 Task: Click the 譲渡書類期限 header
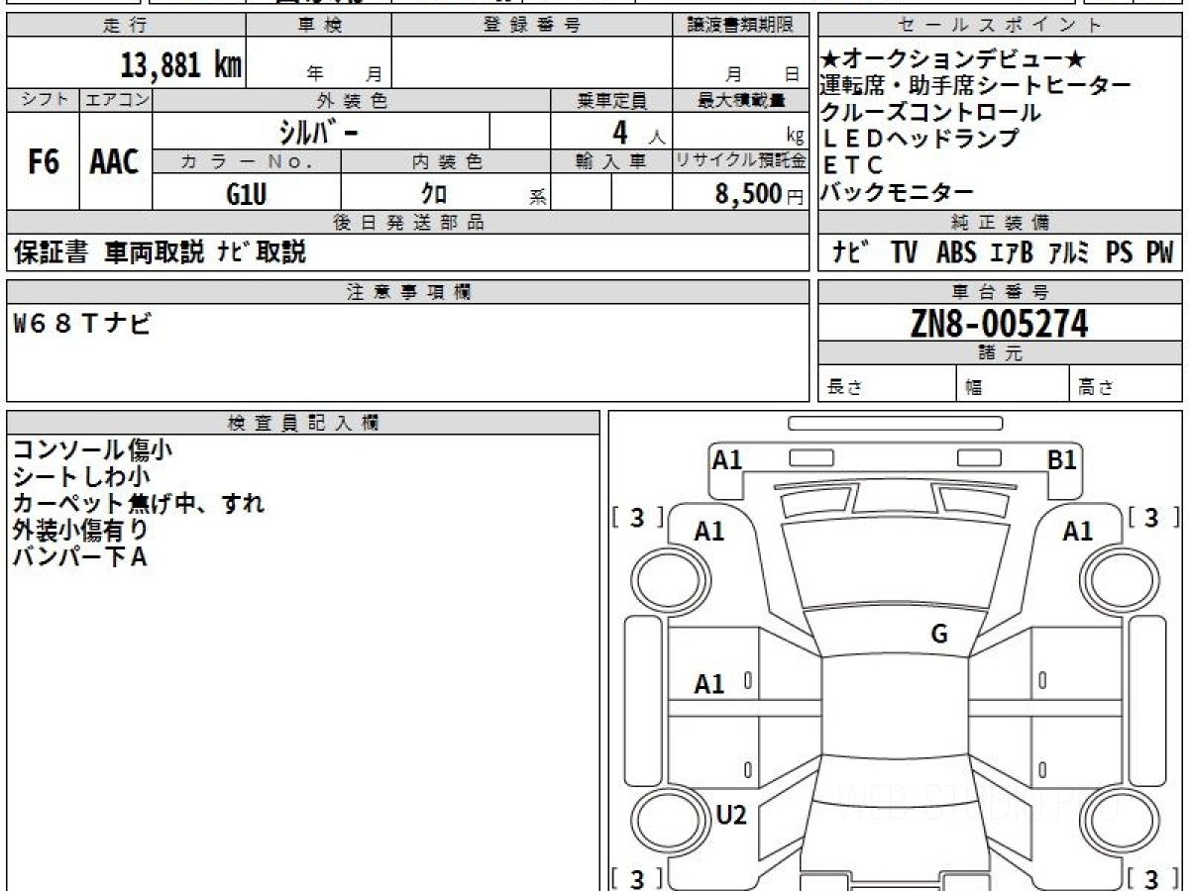click(741, 26)
